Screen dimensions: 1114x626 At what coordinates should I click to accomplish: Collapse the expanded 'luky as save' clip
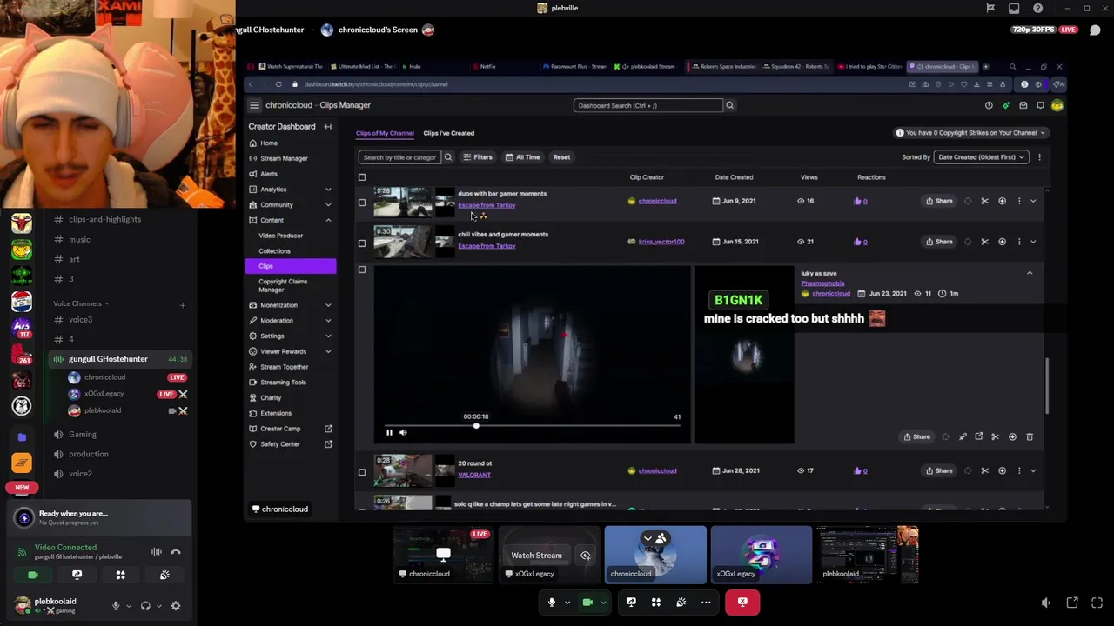click(x=1030, y=273)
